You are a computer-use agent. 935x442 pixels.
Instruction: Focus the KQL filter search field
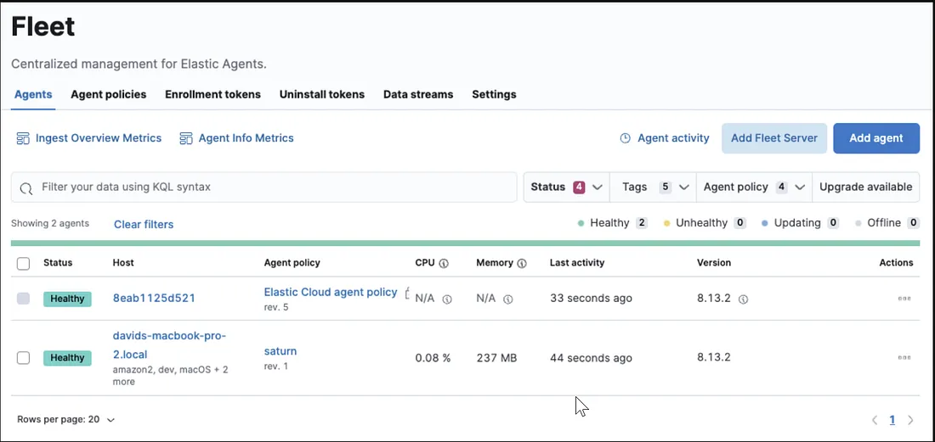coord(263,187)
